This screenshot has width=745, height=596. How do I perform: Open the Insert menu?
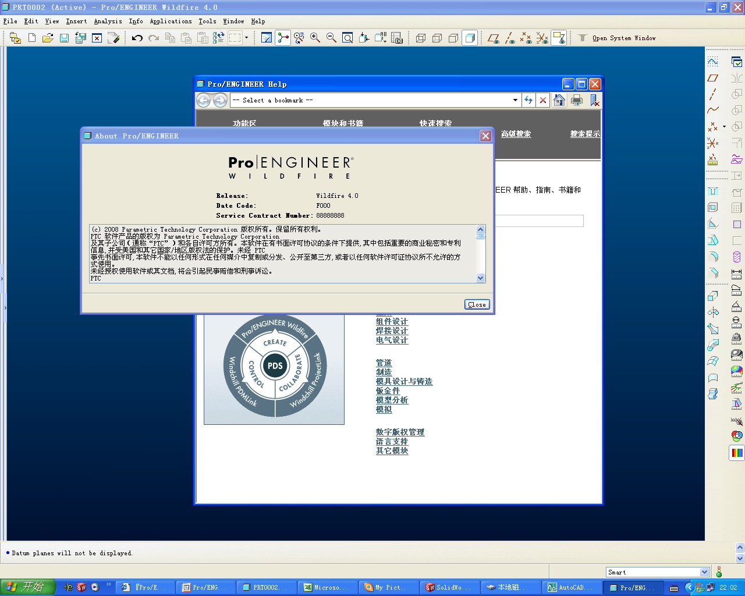(76, 22)
